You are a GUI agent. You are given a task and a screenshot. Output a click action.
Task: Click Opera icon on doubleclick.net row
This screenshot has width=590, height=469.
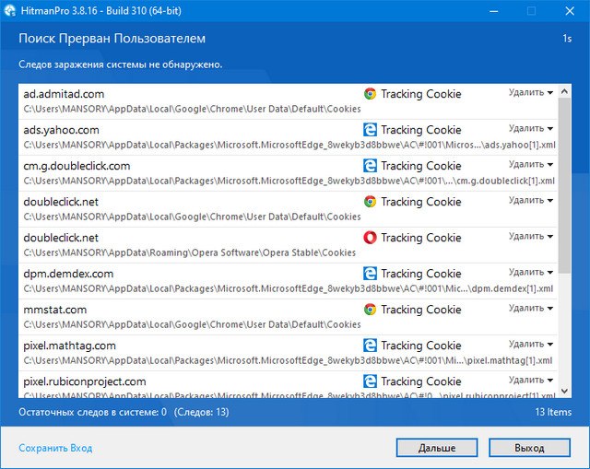pyautogui.click(x=370, y=238)
